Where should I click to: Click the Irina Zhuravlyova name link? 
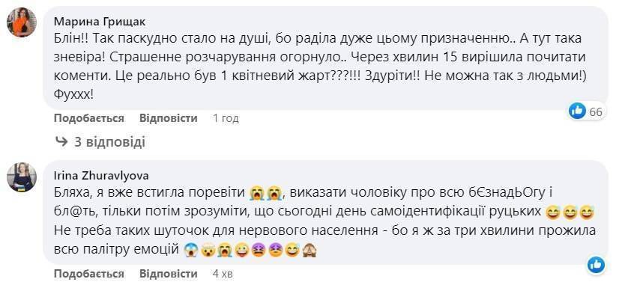pos(101,177)
